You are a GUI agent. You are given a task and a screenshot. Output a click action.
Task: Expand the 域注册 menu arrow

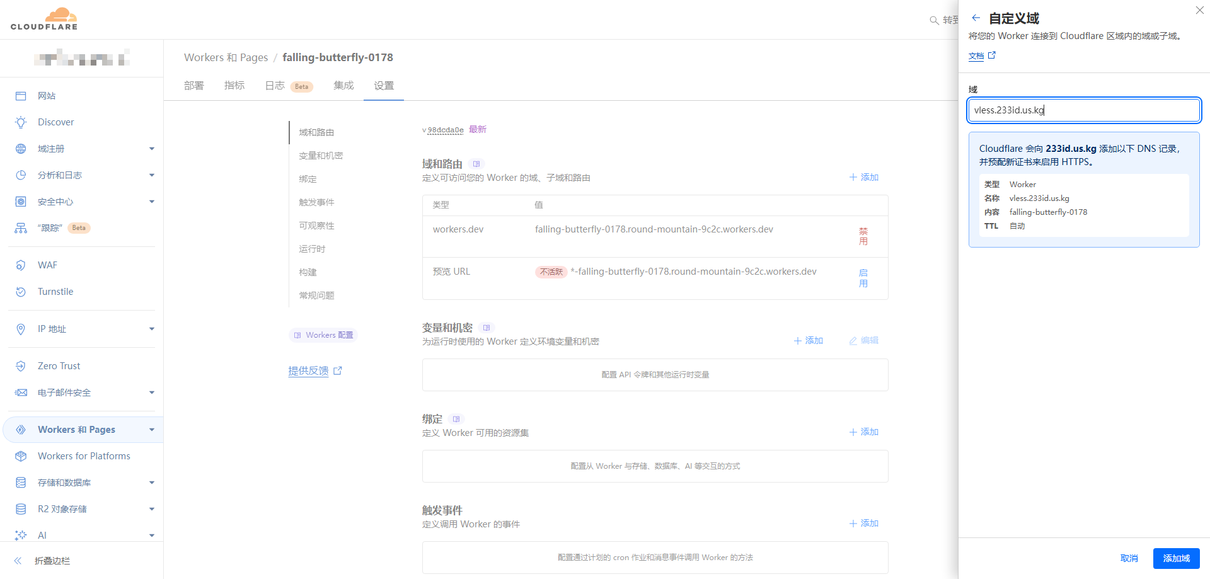pyautogui.click(x=152, y=149)
